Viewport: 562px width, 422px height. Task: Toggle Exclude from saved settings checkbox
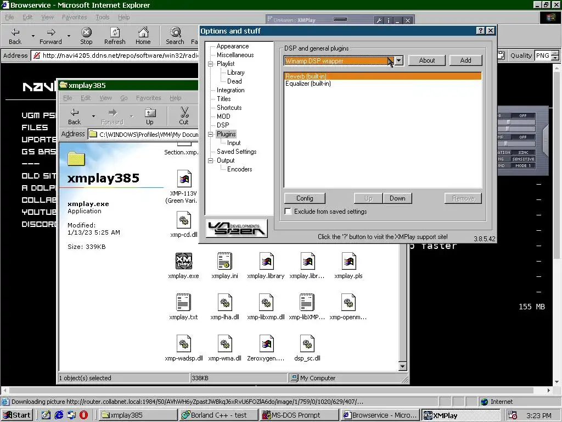288,212
